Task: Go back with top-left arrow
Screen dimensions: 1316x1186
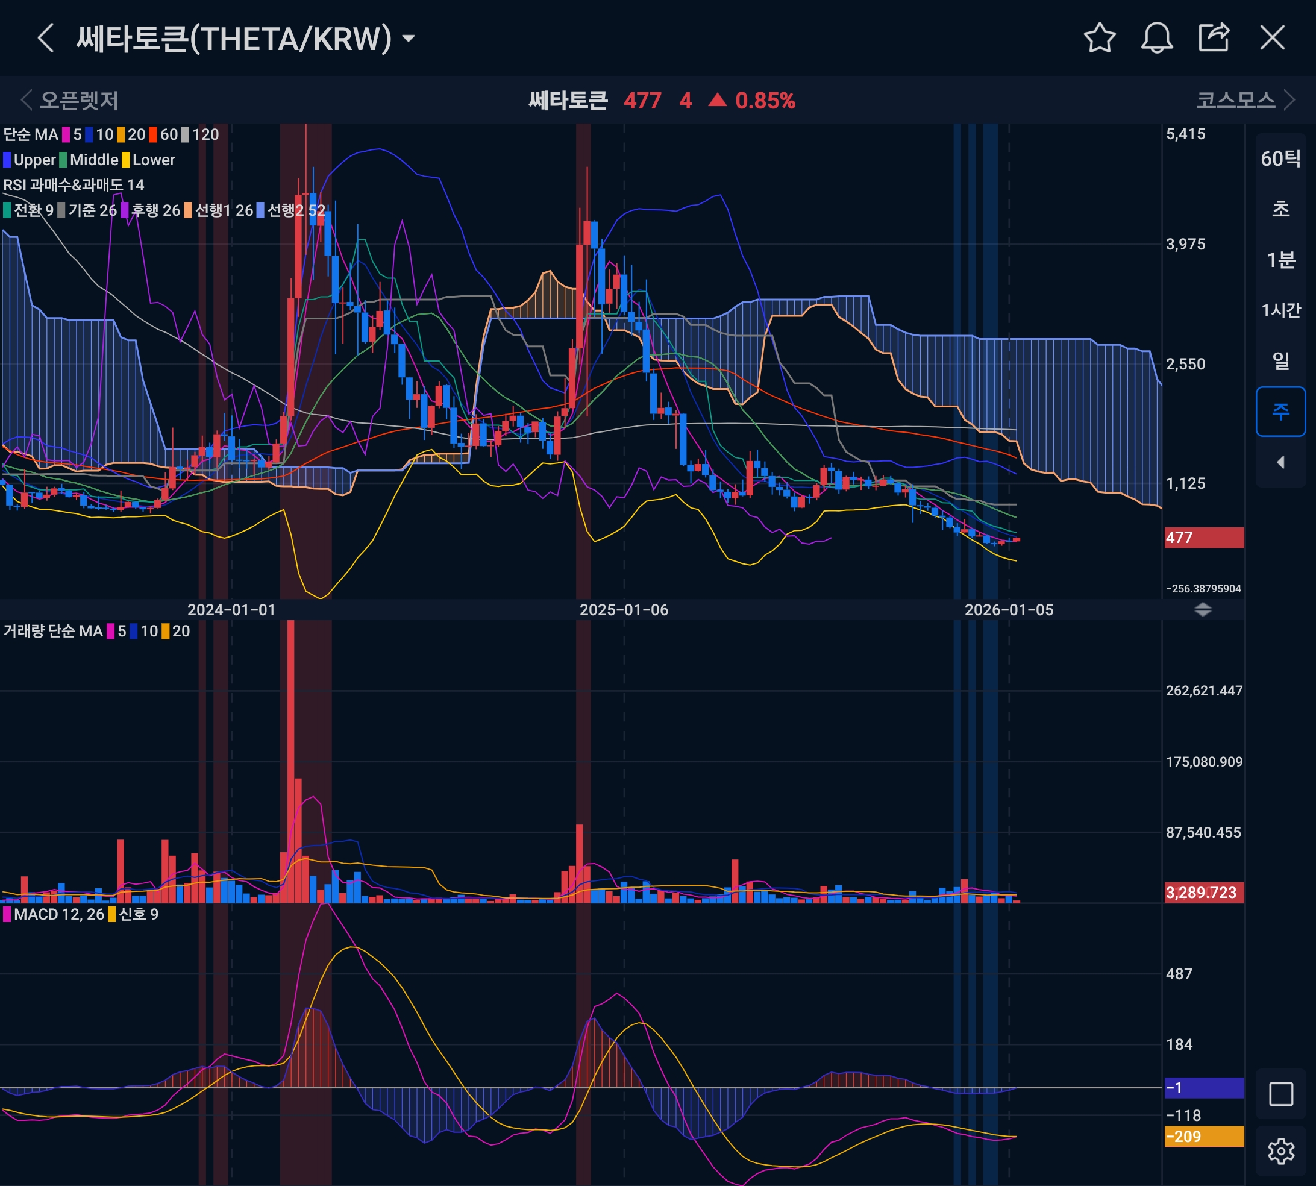Action: [x=45, y=38]
